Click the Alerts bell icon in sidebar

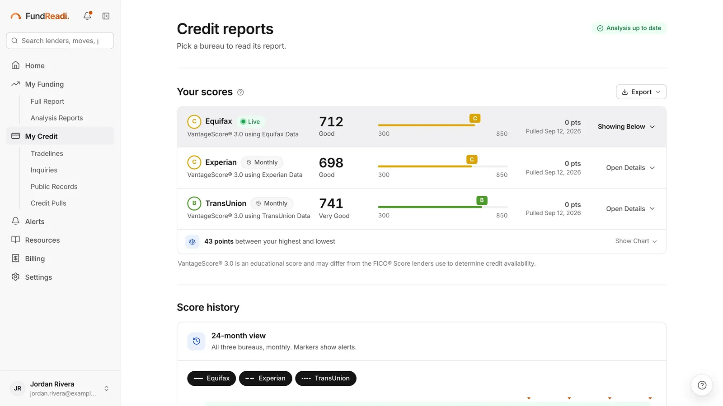click(x=16, y=221)
